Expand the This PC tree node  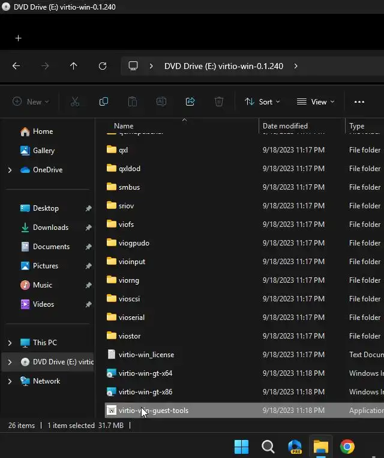pos(10,343)
